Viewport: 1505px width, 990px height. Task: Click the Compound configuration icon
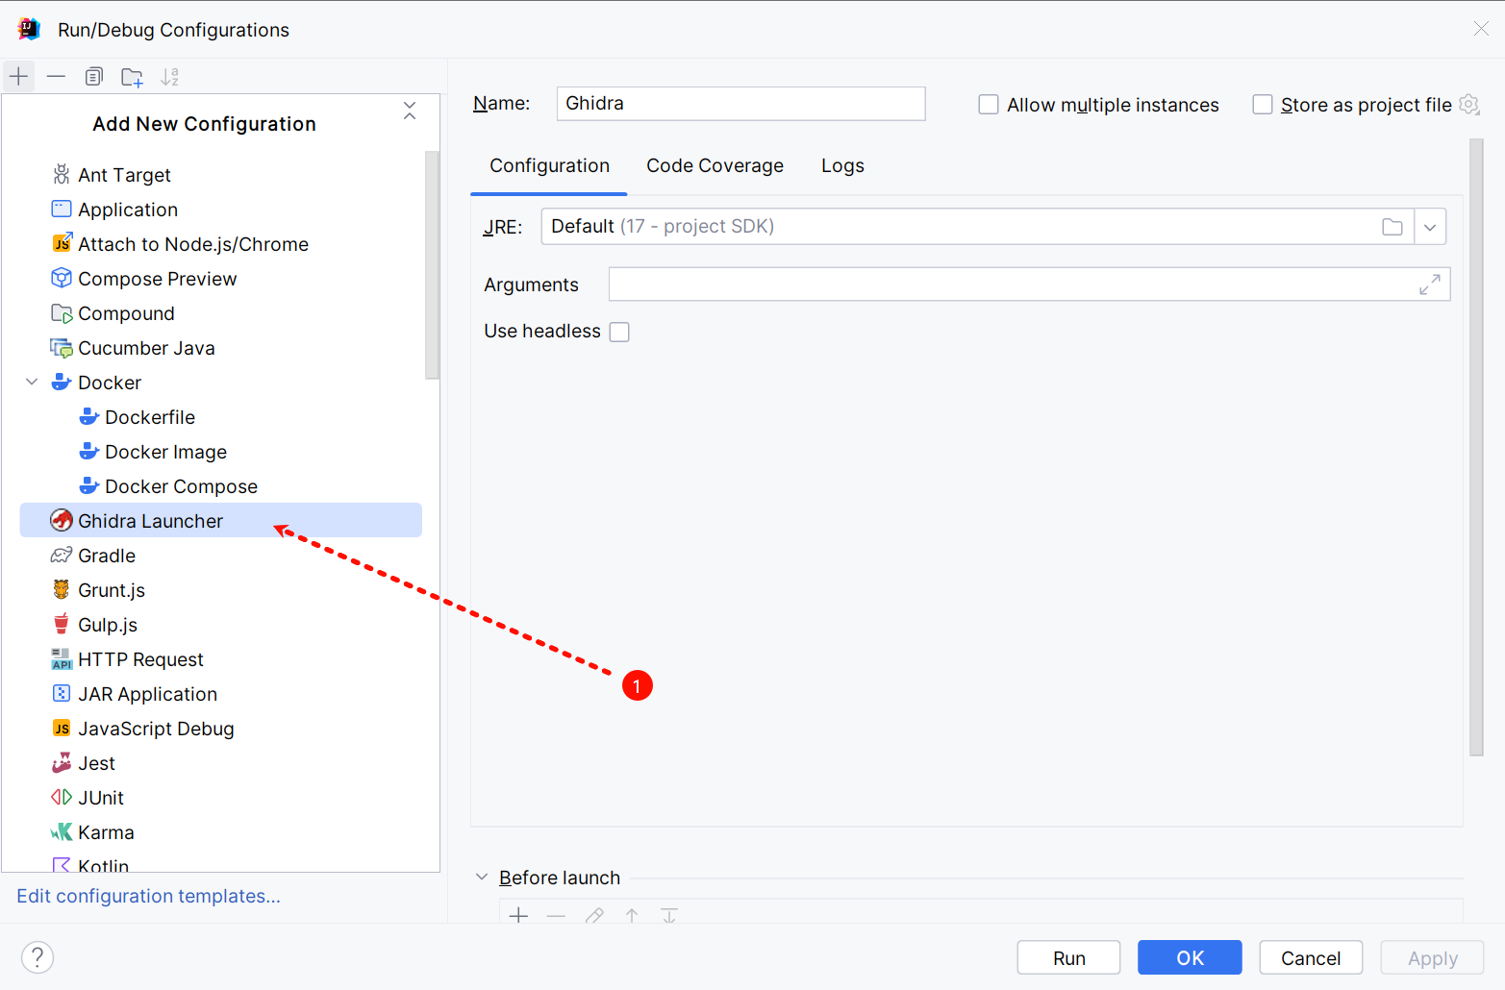coord(62,313)
